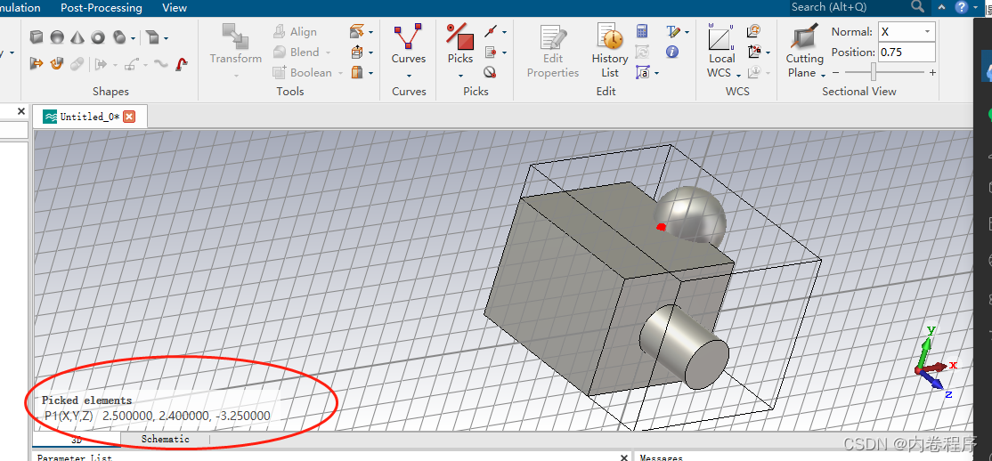Switch to the Schematic tab
The height and width of the screenshot is (461, 992).
tap(165, 438)
